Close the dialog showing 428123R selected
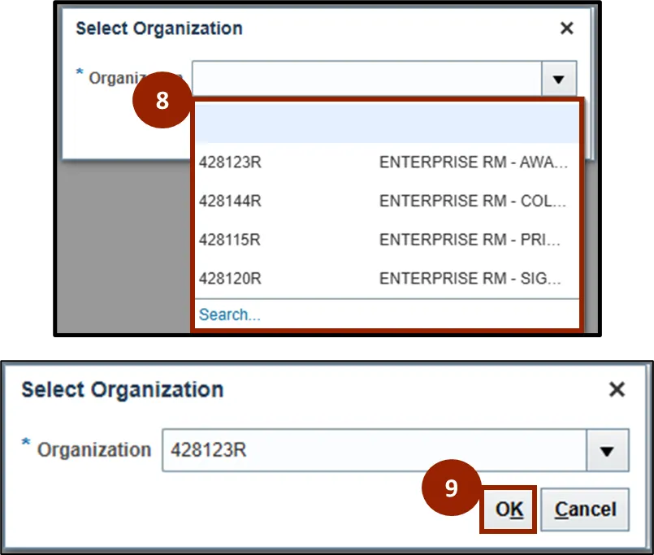This screenshot has width=654, height=555. tap(617, 390)
